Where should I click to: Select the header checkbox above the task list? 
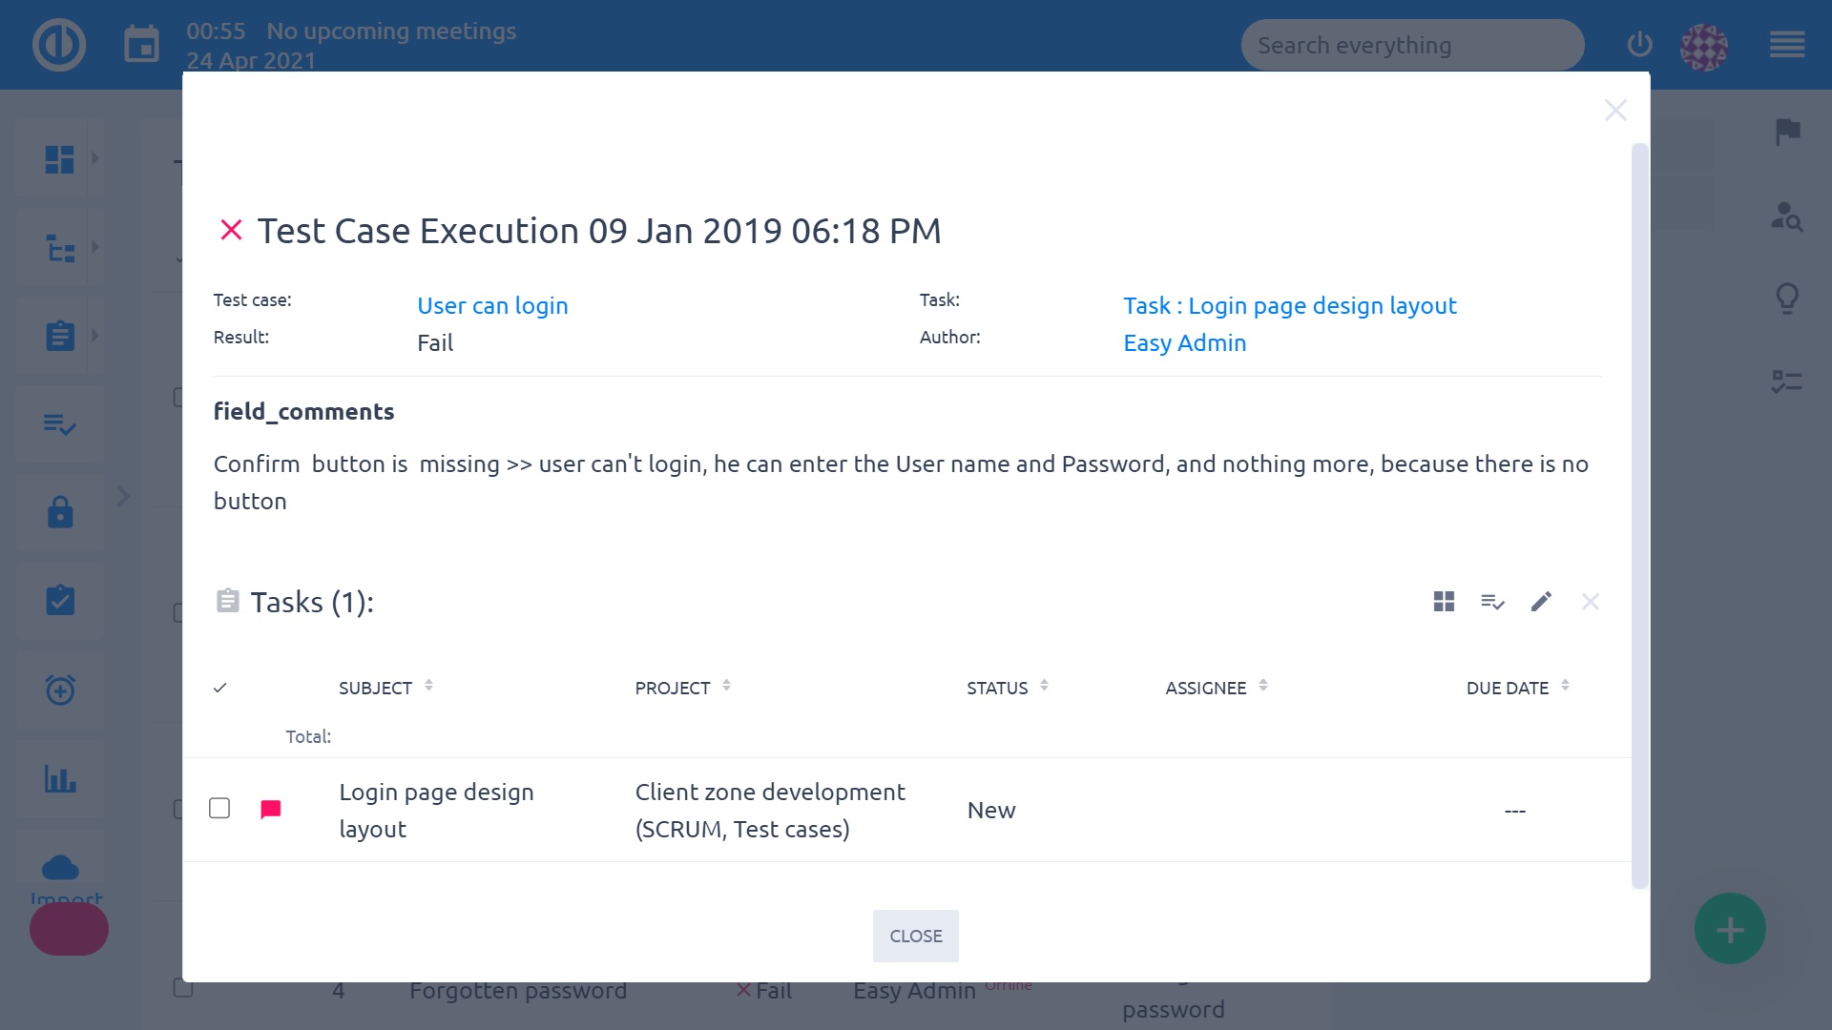coord(219,687)
